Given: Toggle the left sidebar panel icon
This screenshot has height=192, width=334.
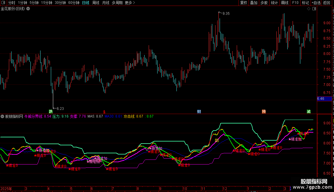Looking at the screenshot, I should point(3,3).
